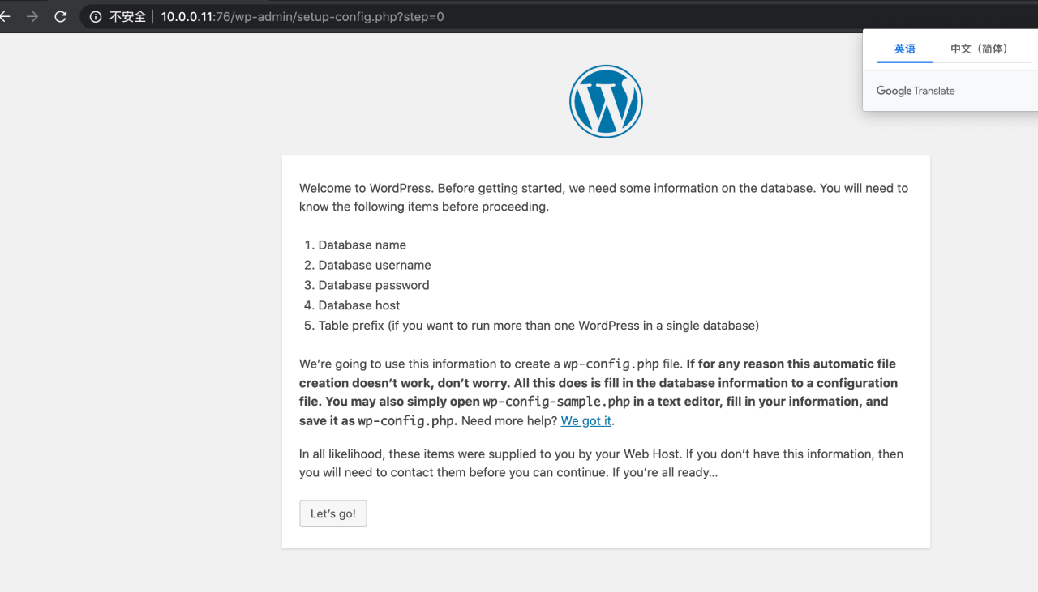Open the site security info icon
The image size is (1038, 592).
[x=96, y=16]
